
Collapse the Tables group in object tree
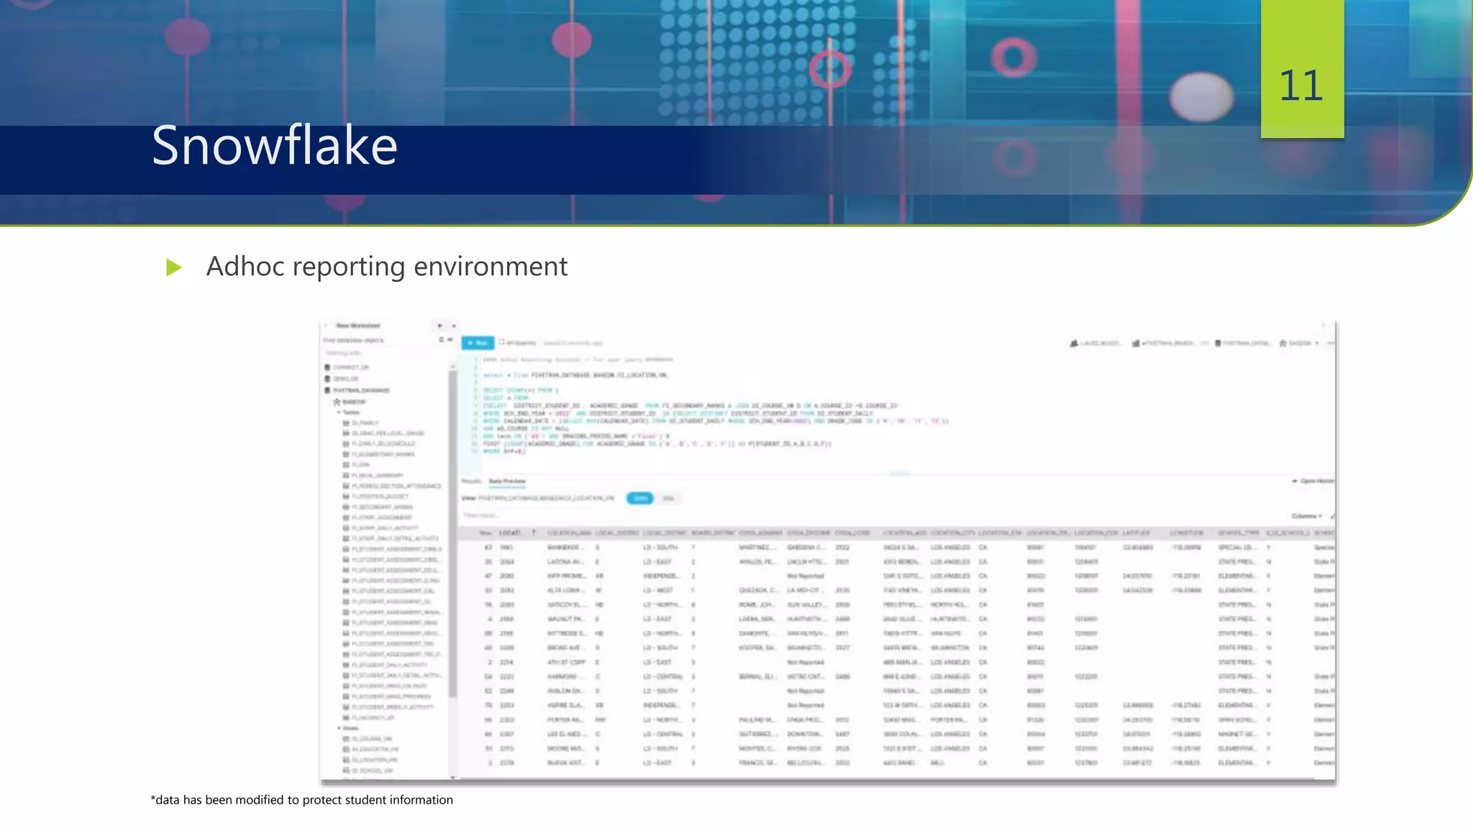pyautogui.click(x=339, y=413)
